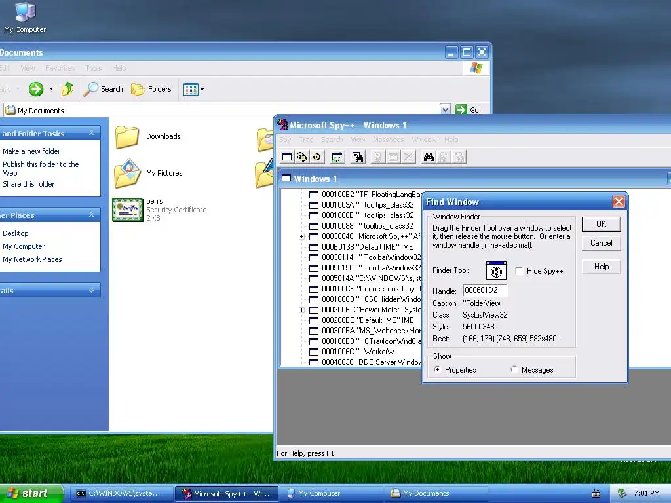Open Tools menu in My Documents window
Screen dimensions: 671x503
pos(94,68)
